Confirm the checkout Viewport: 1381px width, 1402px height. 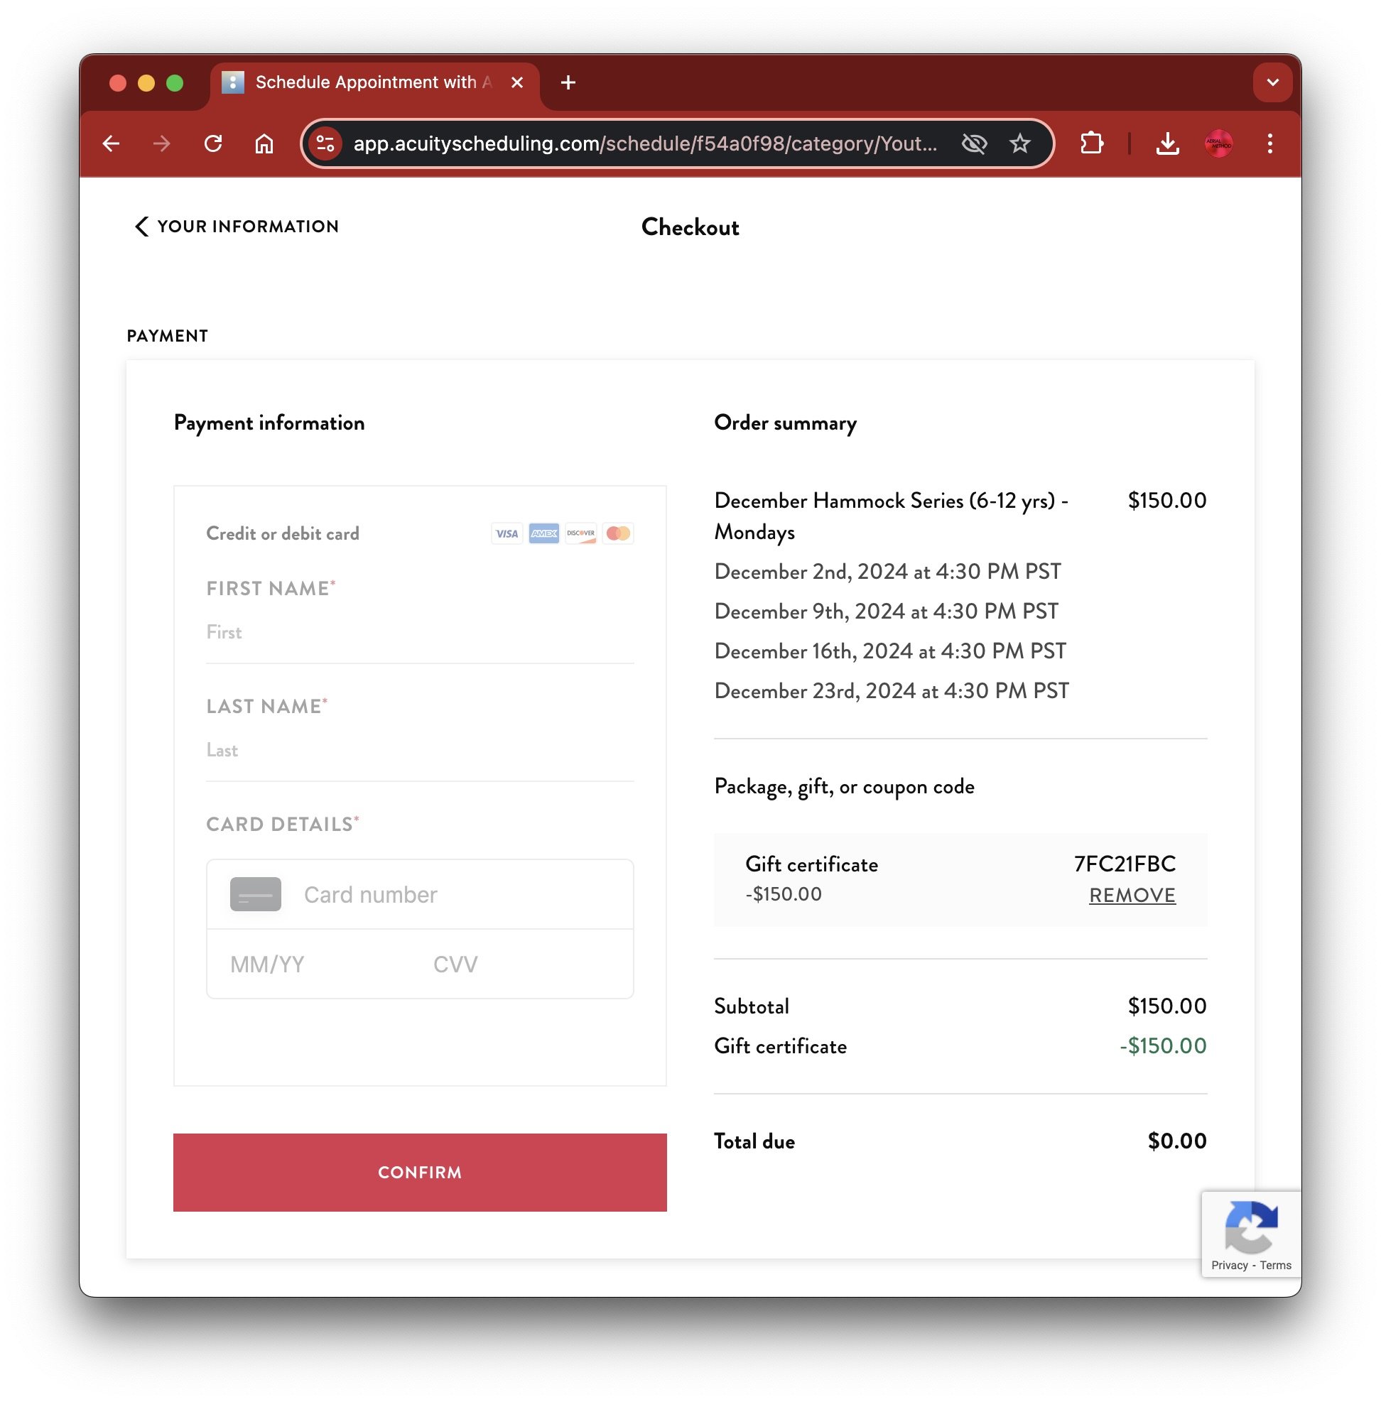point(420,1173)
